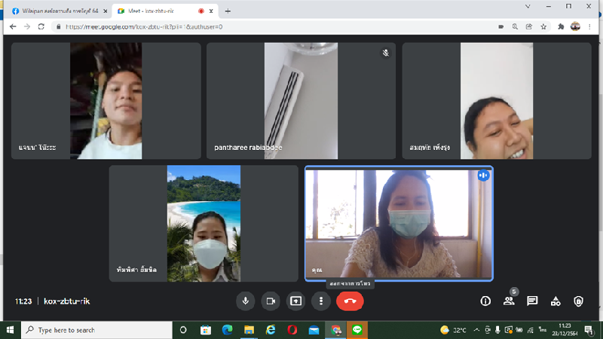Click the present screen icon
This screenshot has width=603, height=339.
[x=296, y=301]
